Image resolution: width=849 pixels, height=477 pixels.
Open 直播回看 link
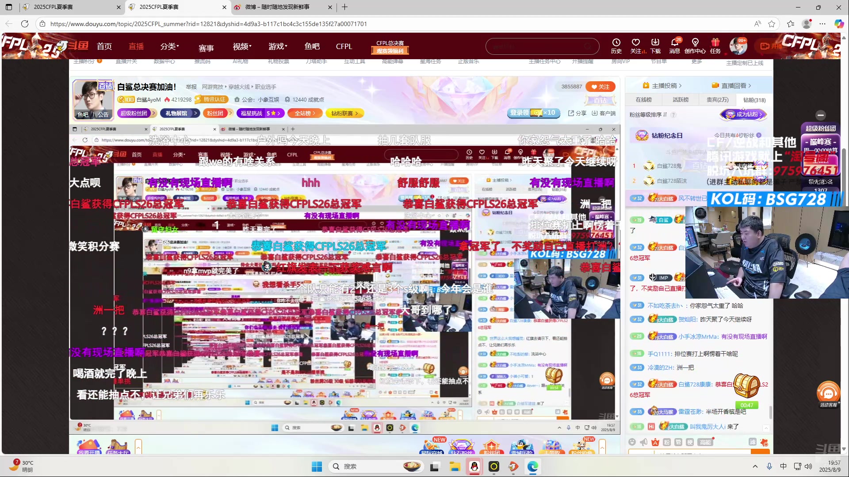(x=731, y=85)
